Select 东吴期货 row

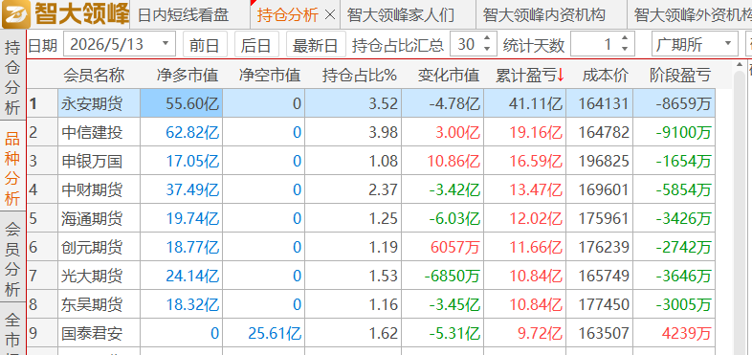coord(370,304)
